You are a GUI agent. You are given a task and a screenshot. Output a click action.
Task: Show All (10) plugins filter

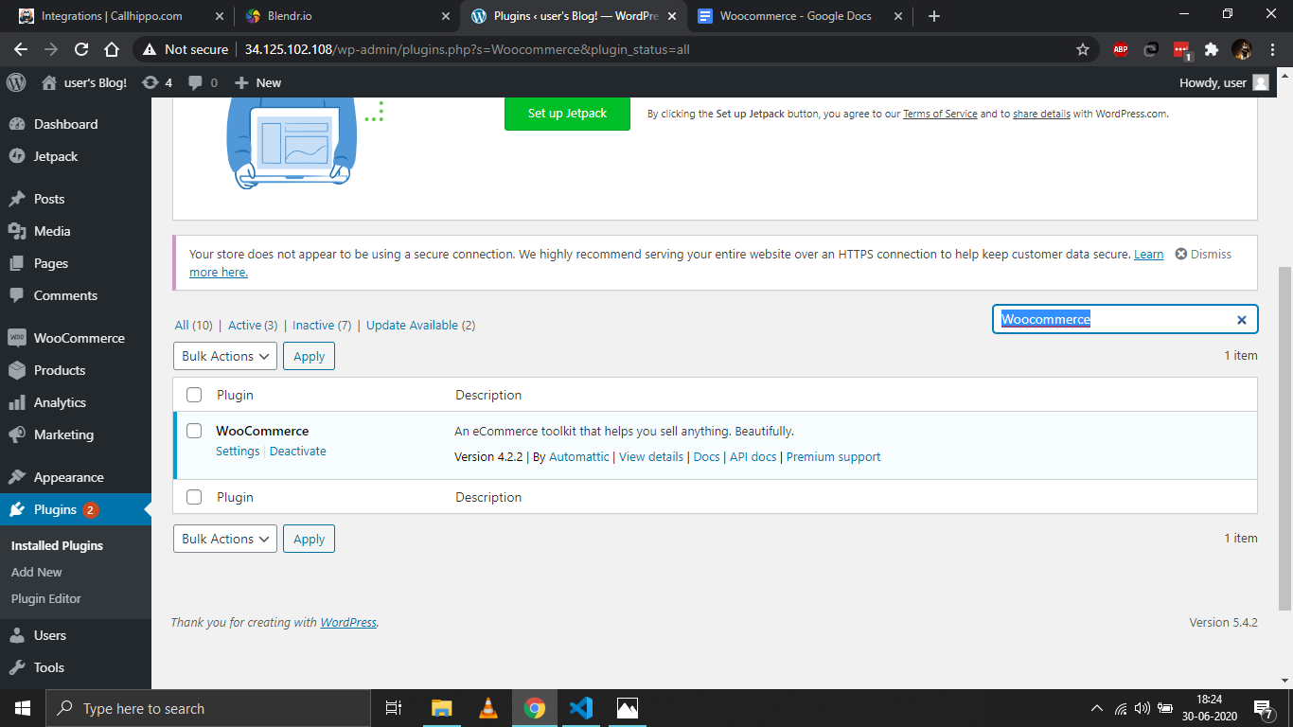[x=194, y=325]
